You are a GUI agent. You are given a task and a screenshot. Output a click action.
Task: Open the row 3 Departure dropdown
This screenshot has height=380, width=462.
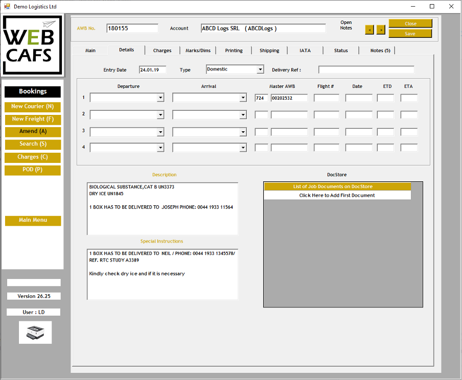[x=160, y=132]
